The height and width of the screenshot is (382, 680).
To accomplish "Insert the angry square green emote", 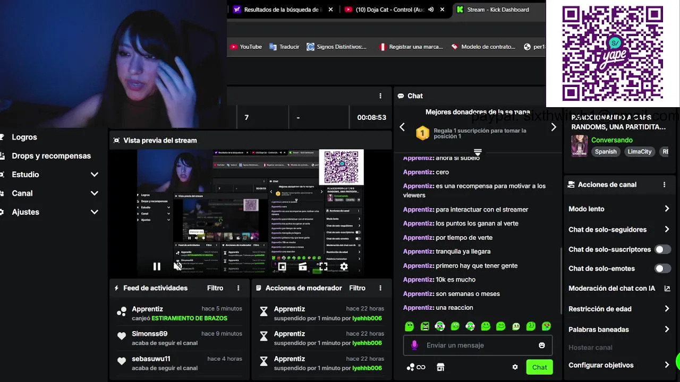I will [424, 326].
